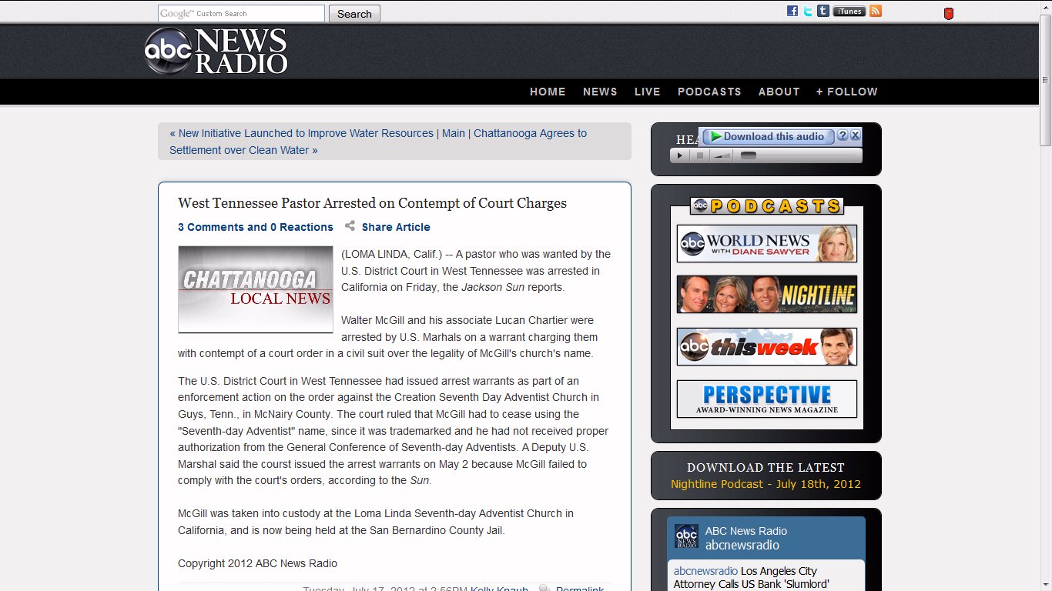Viewport: 1052px width, 591px height.
Task: Click the Search button
Action: point(354,14)
